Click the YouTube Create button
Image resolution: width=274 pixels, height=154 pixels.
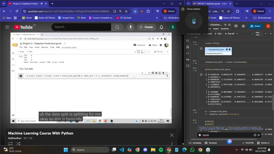(146, 27)
